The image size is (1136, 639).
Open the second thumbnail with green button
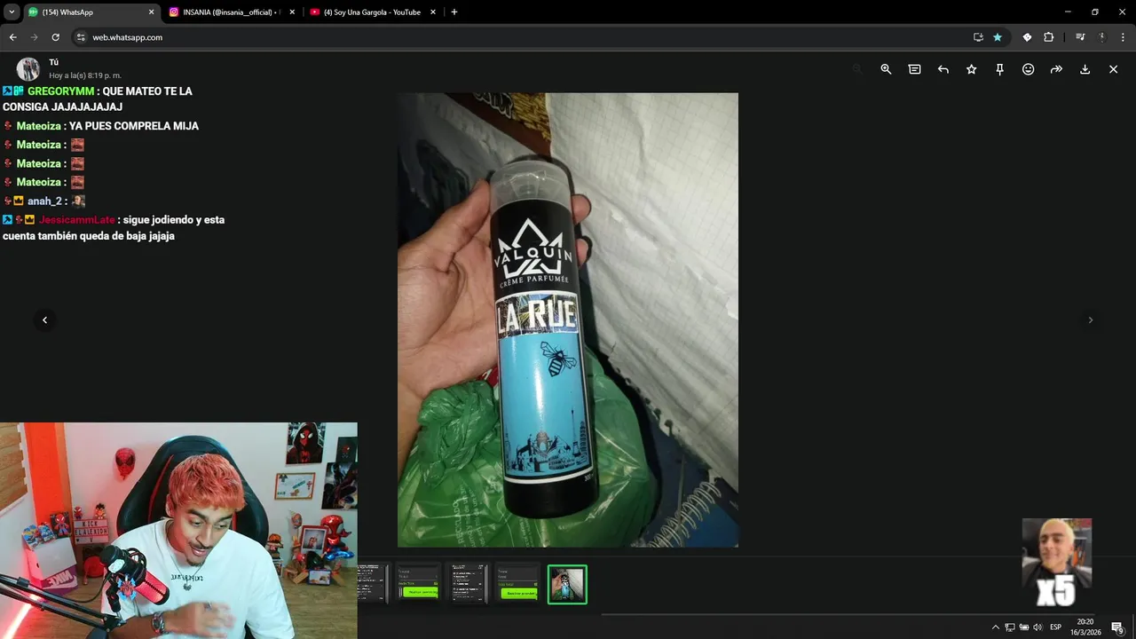pos(418,584)
